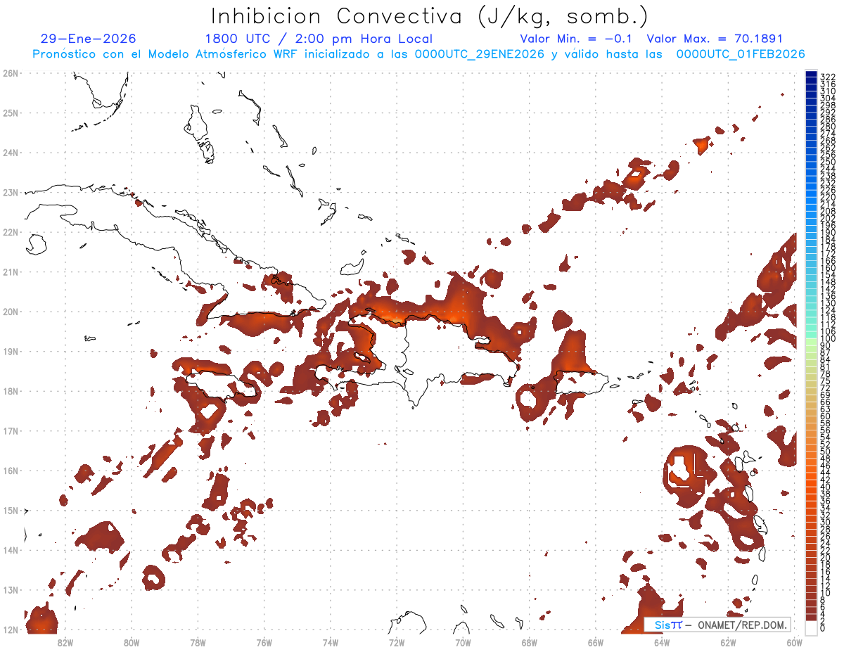The image size is (844, 652).
Task: Click the date "29-Ene-2026"
Action: (89, 39)
